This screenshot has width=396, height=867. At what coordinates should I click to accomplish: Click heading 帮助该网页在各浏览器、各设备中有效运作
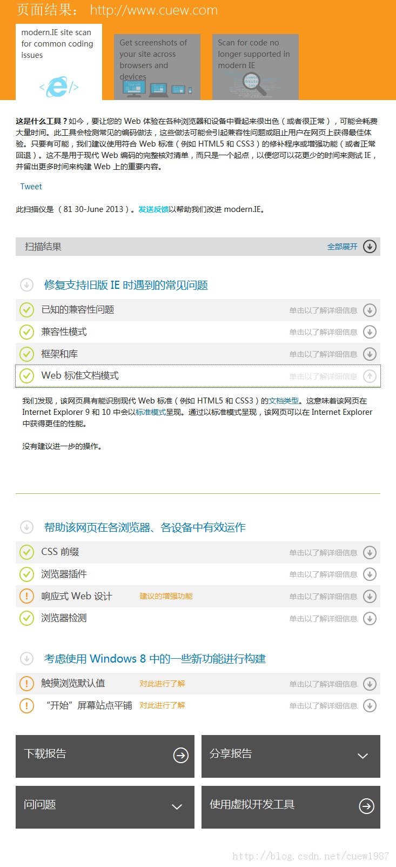click(x=145, y=527)
